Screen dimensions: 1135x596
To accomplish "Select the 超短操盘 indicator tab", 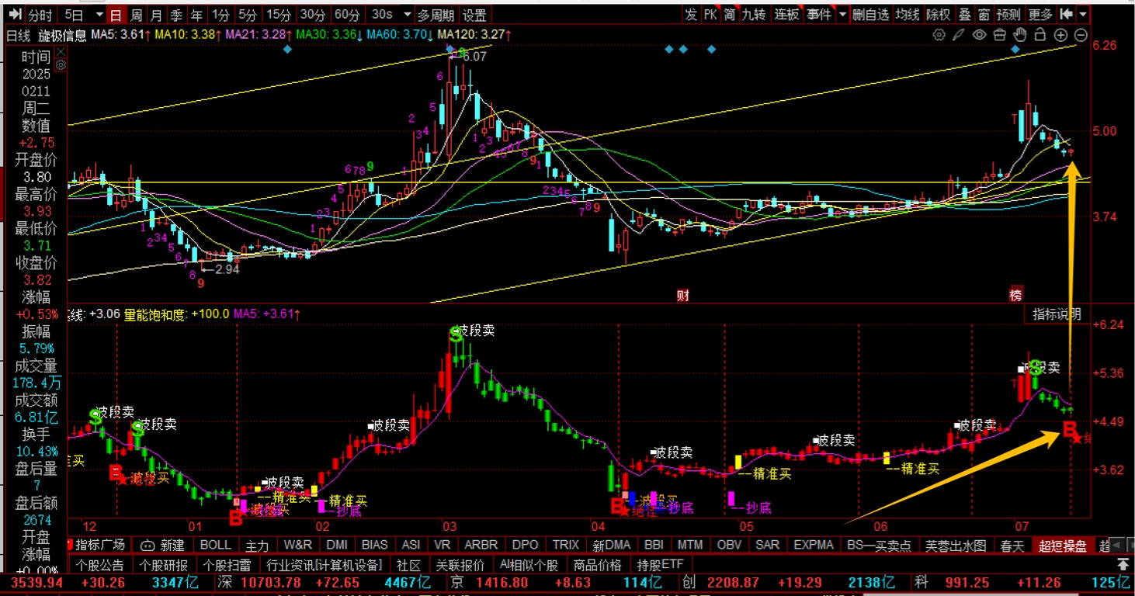I will pyautogui.click(x=1063, y=546).
